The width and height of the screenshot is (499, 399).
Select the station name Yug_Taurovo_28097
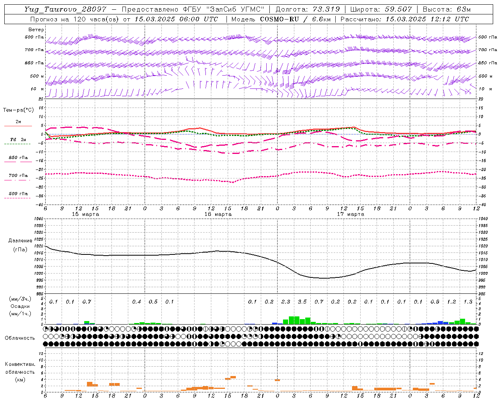pyautogui.click(x=65, y=9)
